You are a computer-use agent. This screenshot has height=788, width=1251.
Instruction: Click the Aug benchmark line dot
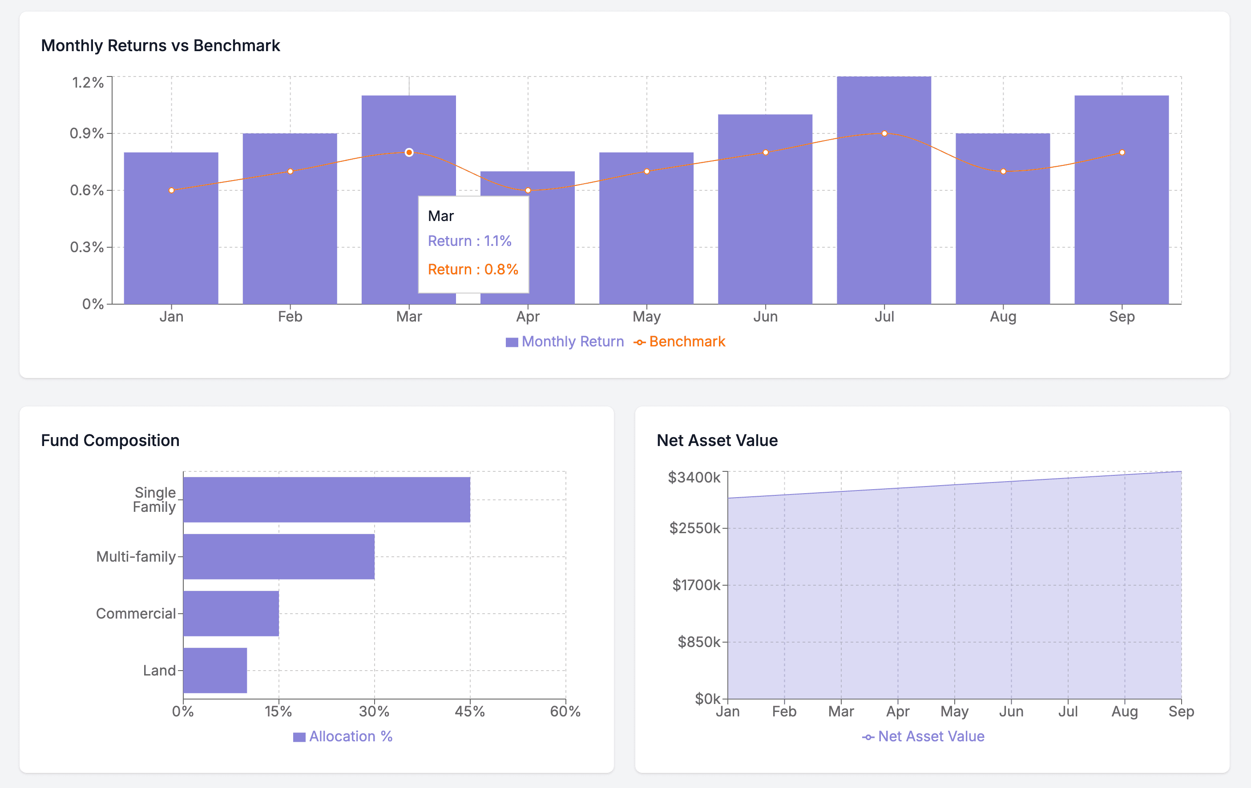(x=1003, y=171)
